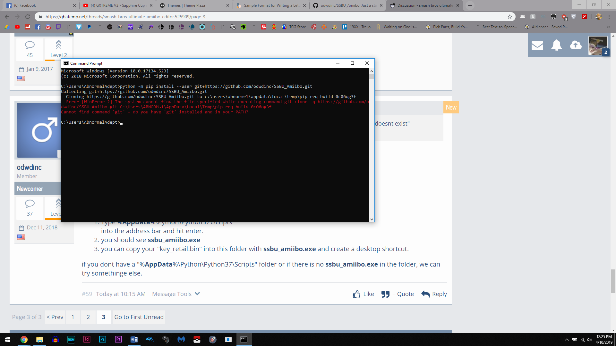Screen dimensions: 616x346
Task: Open the TCG Store bookmark
Action: (x=294, y=27)
